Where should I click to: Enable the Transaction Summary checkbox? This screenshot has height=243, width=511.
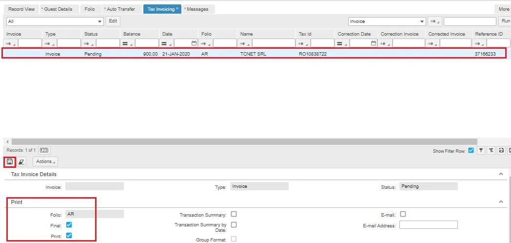coord(234,214)
